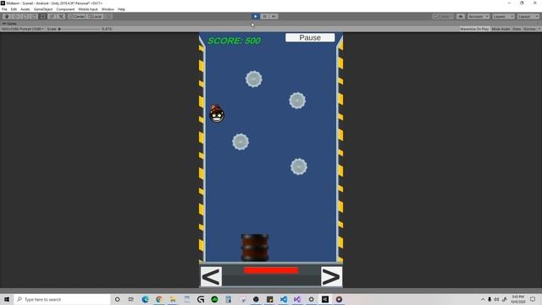Adjust the Game view Scale slider

[x=80, y=29]
